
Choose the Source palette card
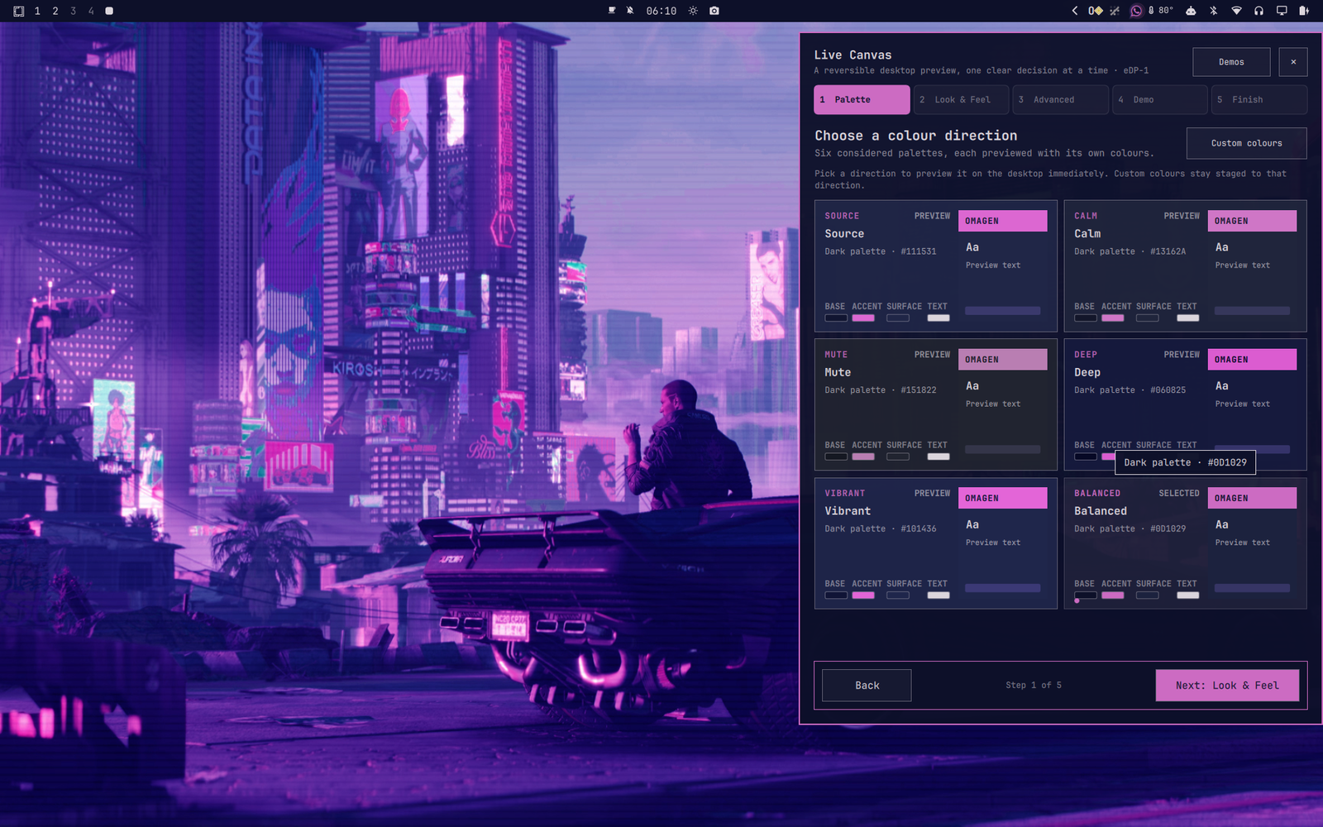pos(935,266)
